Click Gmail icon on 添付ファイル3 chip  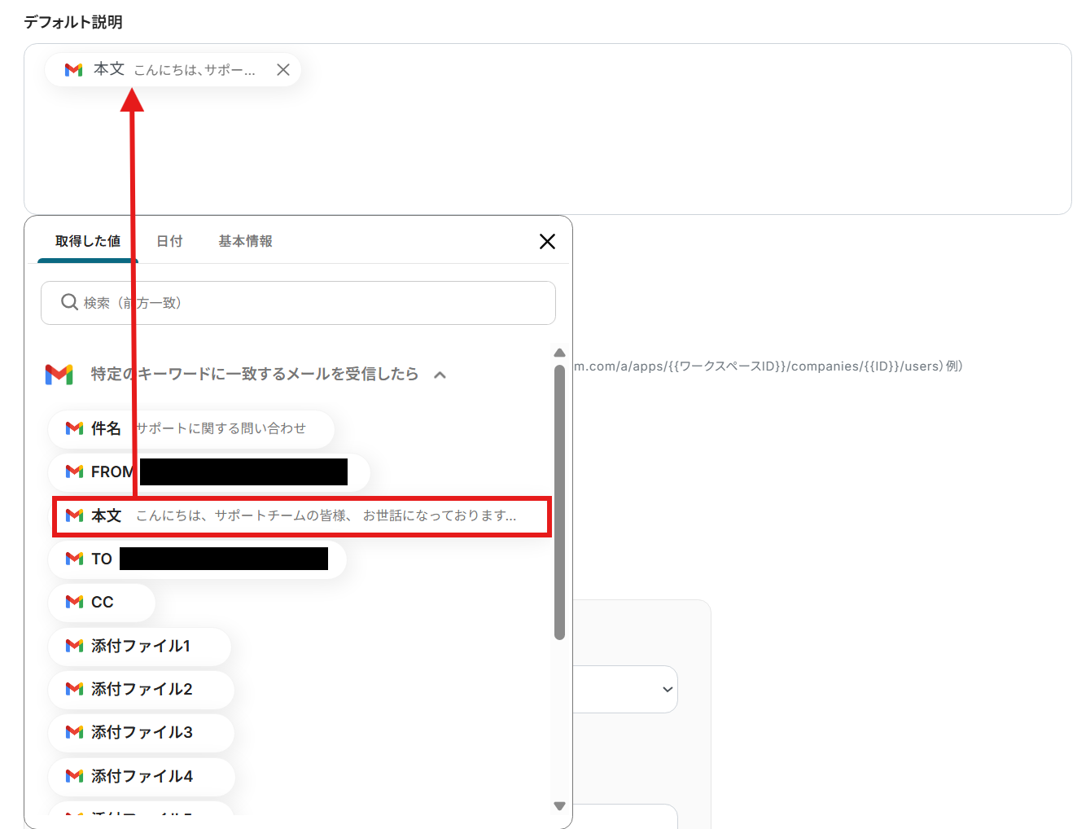(x=74, y=732)
